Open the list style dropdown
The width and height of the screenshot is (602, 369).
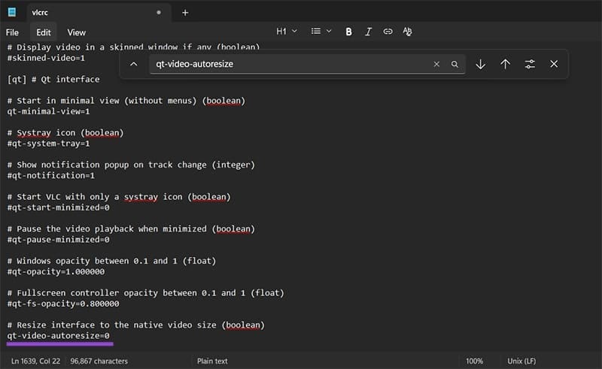point(321,32)
